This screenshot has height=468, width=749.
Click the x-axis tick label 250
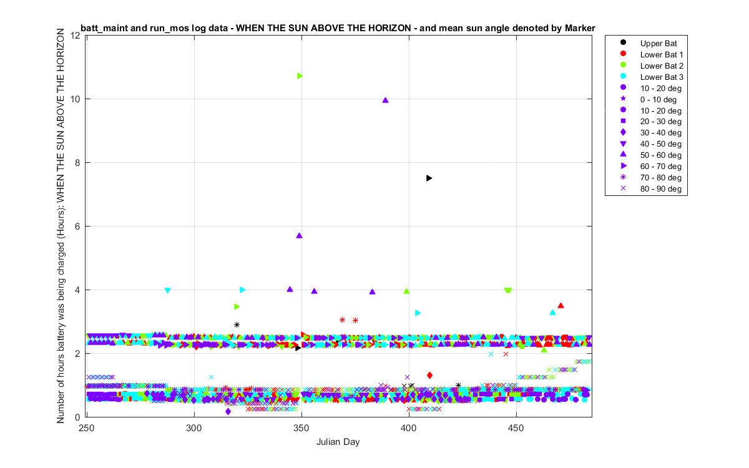pyautogui.click(x=87, y=429)
